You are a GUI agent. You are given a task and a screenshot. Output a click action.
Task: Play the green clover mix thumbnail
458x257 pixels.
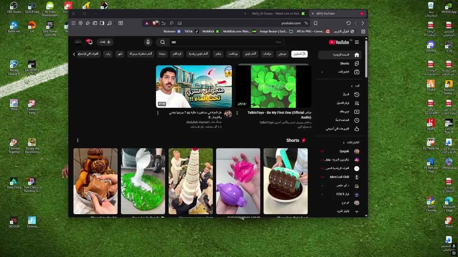pos(273,86)
